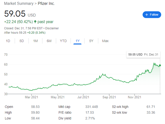Click the 59.05 USD chart tooltip
This screenshot has height=124, width=165.
click(143, 55)
